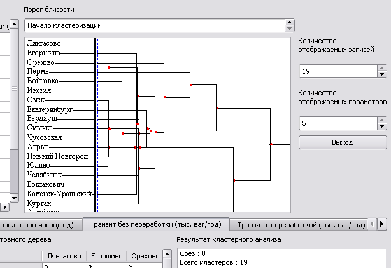Viewport: 391px width, 268px height.
Task: Click the thick vertical threshold line in dendrogram
Action: pyautogui.click(x=95, y=127)
